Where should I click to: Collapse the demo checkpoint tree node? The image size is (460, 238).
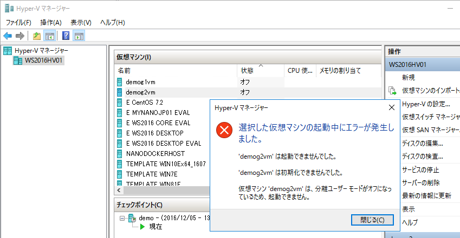point(122,218)
